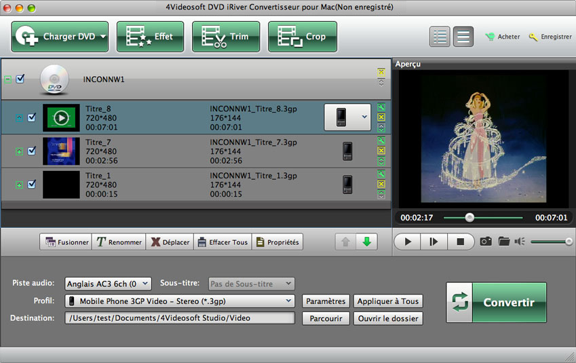
Task: Open Propriétés for the selected title
Action: (x=277, y=242)
